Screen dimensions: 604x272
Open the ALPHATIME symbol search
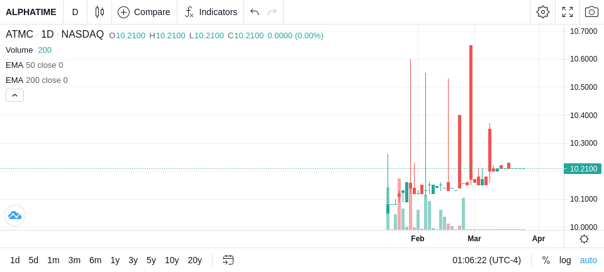click(x=31, y=12)
